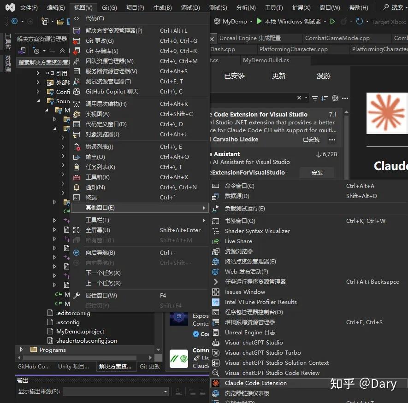
Task: Expand the Toolbars submenu arrow
Action: point(204,221)
